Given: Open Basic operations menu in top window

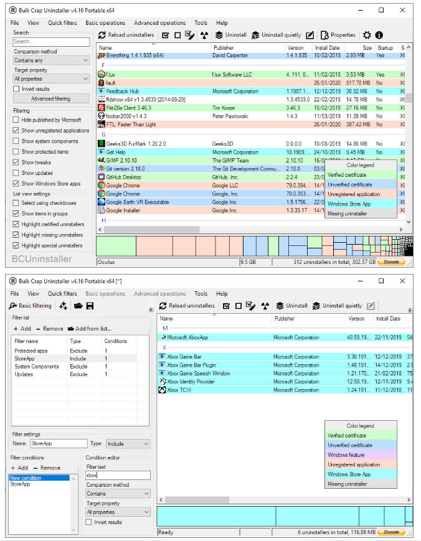Looking at the screenshot, I should point(105,23).
